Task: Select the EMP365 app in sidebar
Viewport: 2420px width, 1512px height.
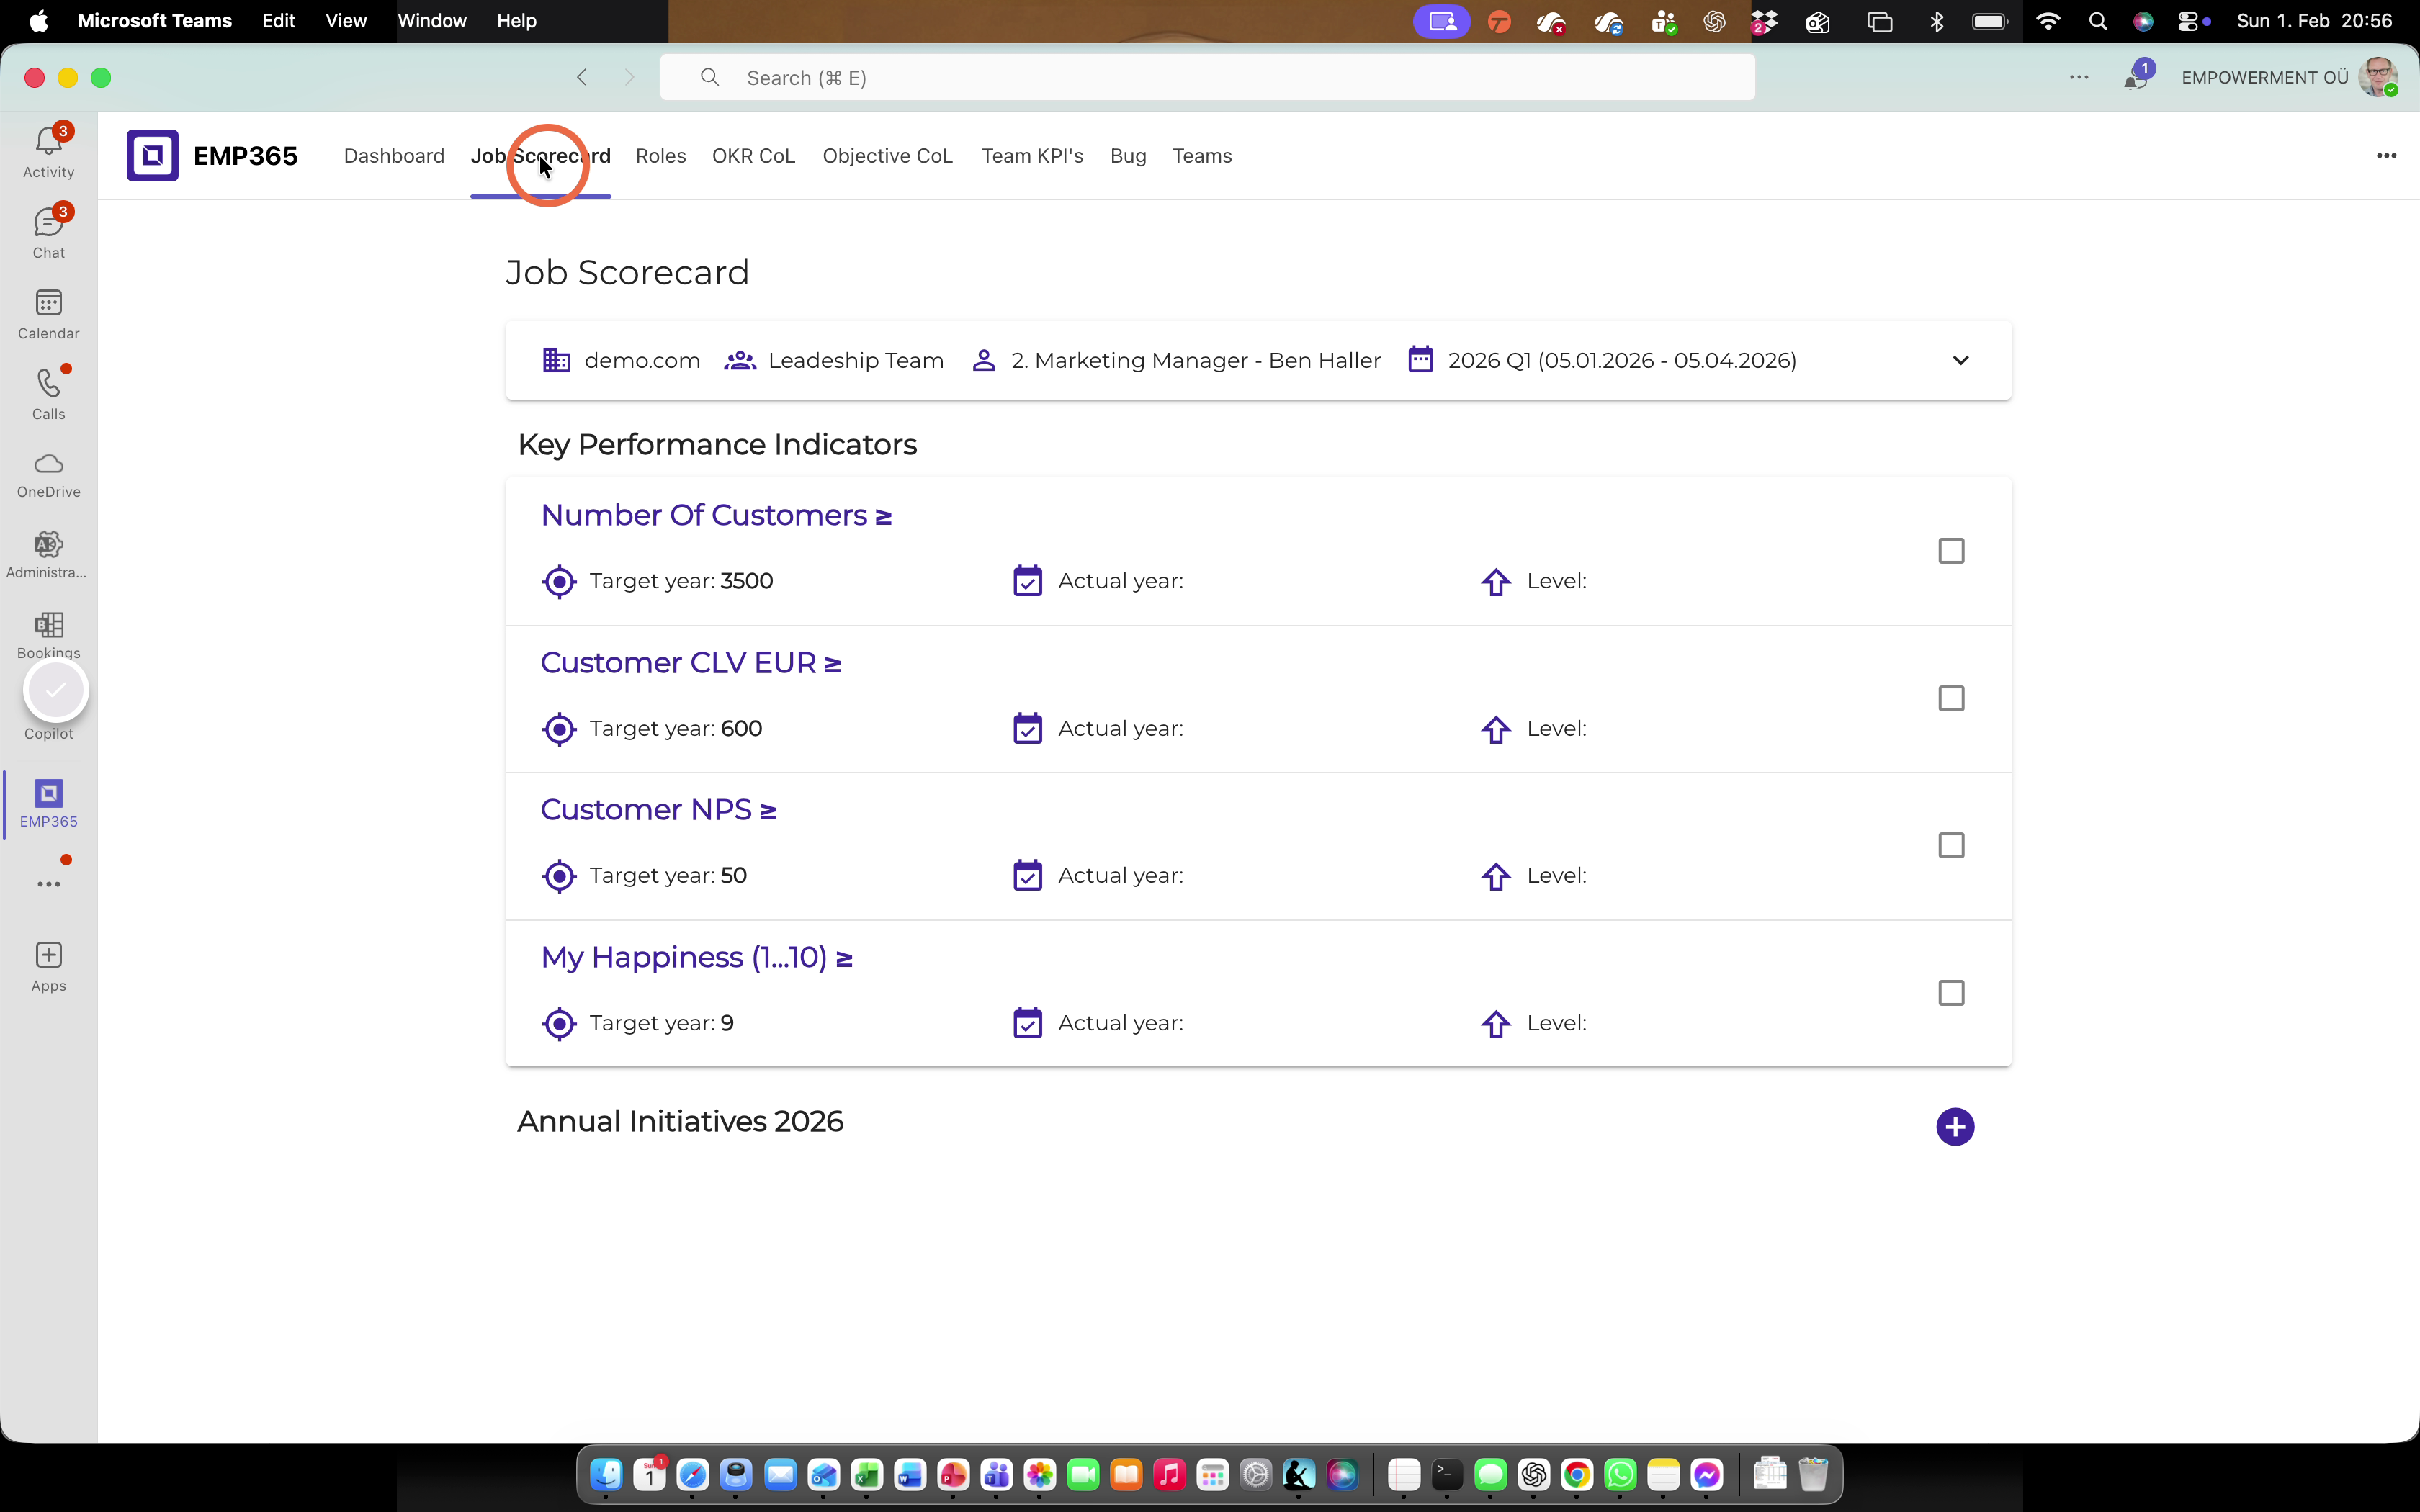Action: (48, 803)
